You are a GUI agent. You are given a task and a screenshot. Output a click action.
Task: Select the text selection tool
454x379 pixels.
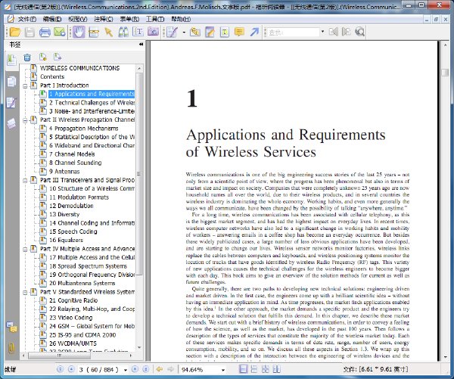tap(138, 32)
